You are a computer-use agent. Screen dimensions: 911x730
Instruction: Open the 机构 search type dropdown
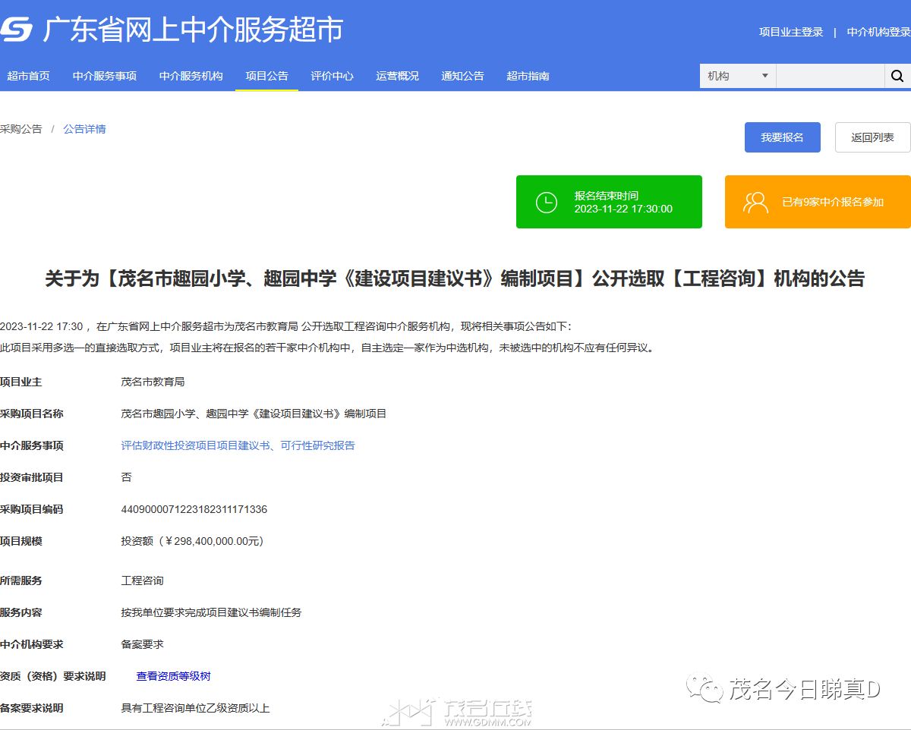point(737,76)
